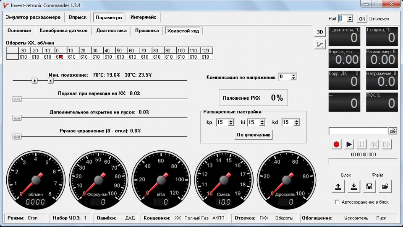
Task: Select the Холостой ход sub-tab
Action: point(183,31)
